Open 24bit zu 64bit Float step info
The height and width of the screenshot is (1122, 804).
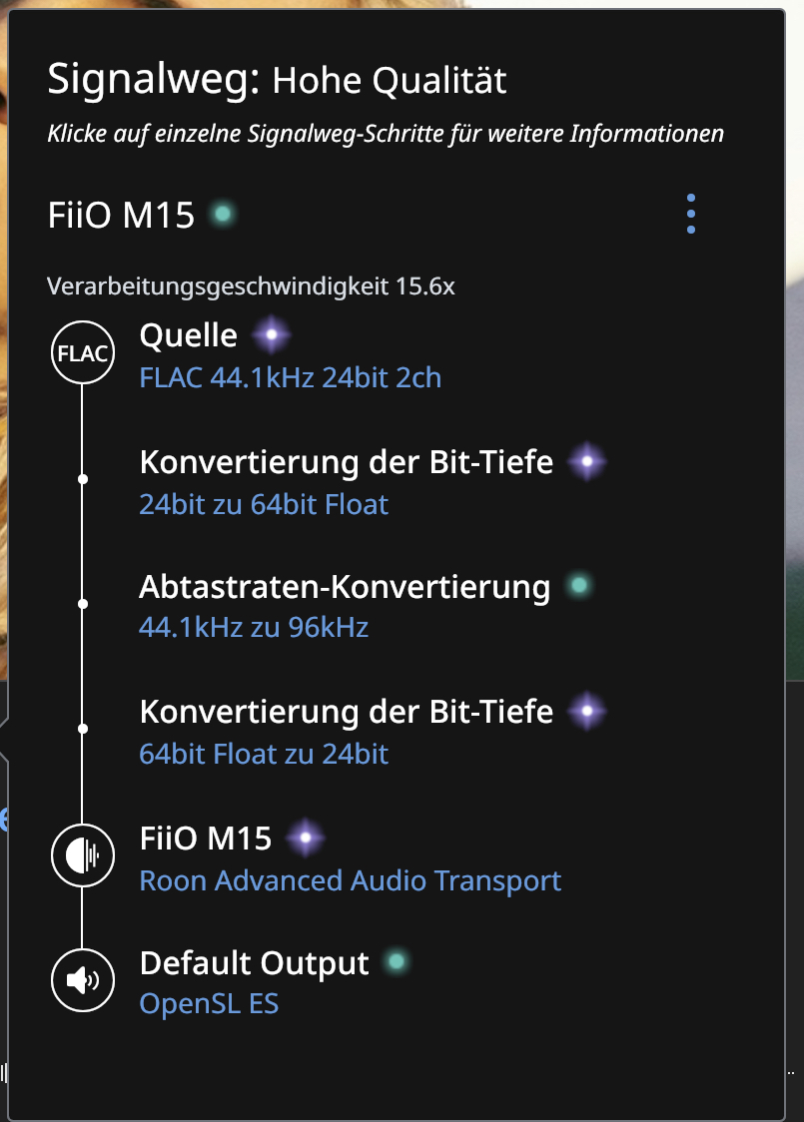264,504
